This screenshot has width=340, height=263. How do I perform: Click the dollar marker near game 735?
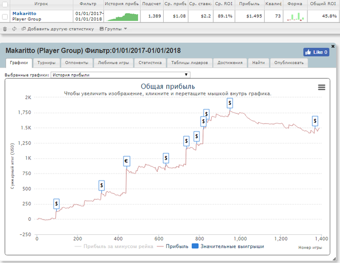186,141
